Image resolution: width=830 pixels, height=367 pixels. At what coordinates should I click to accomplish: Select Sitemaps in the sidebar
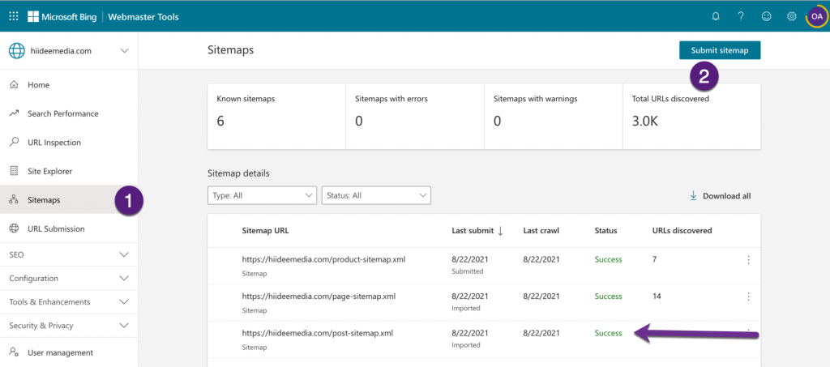pos(69,200)
